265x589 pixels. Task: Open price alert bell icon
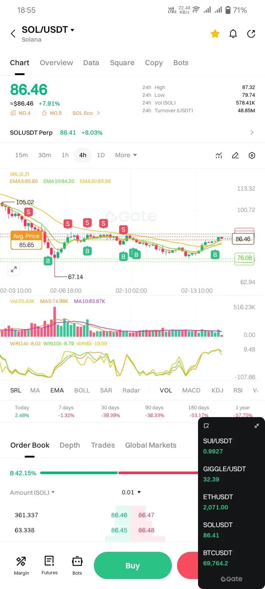coord(233,34)
